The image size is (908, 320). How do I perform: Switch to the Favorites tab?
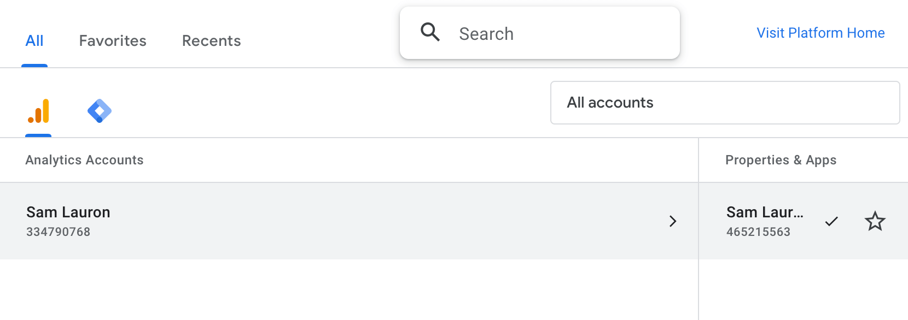click(112, 40)
